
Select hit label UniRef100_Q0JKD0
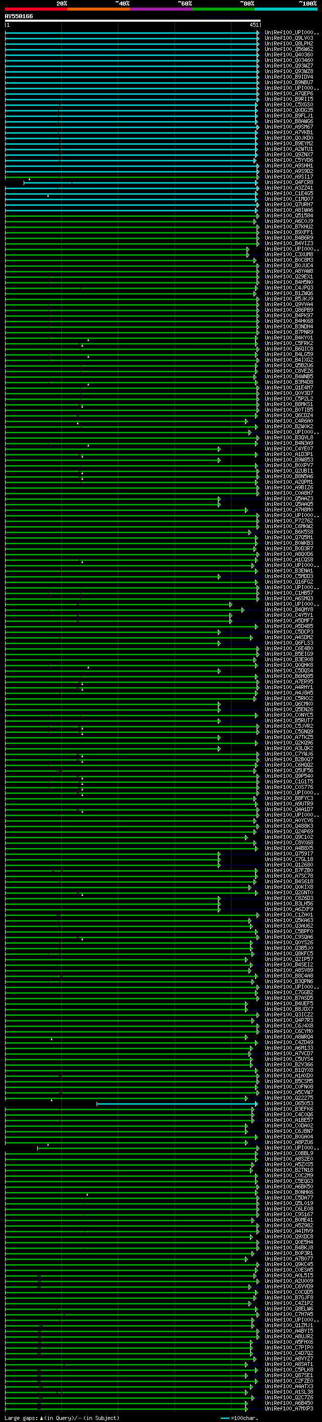click(289, 138)
